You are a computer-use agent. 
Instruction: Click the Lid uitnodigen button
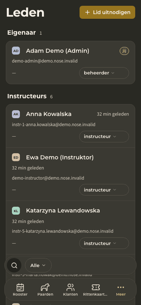click(x=107, y=12)
